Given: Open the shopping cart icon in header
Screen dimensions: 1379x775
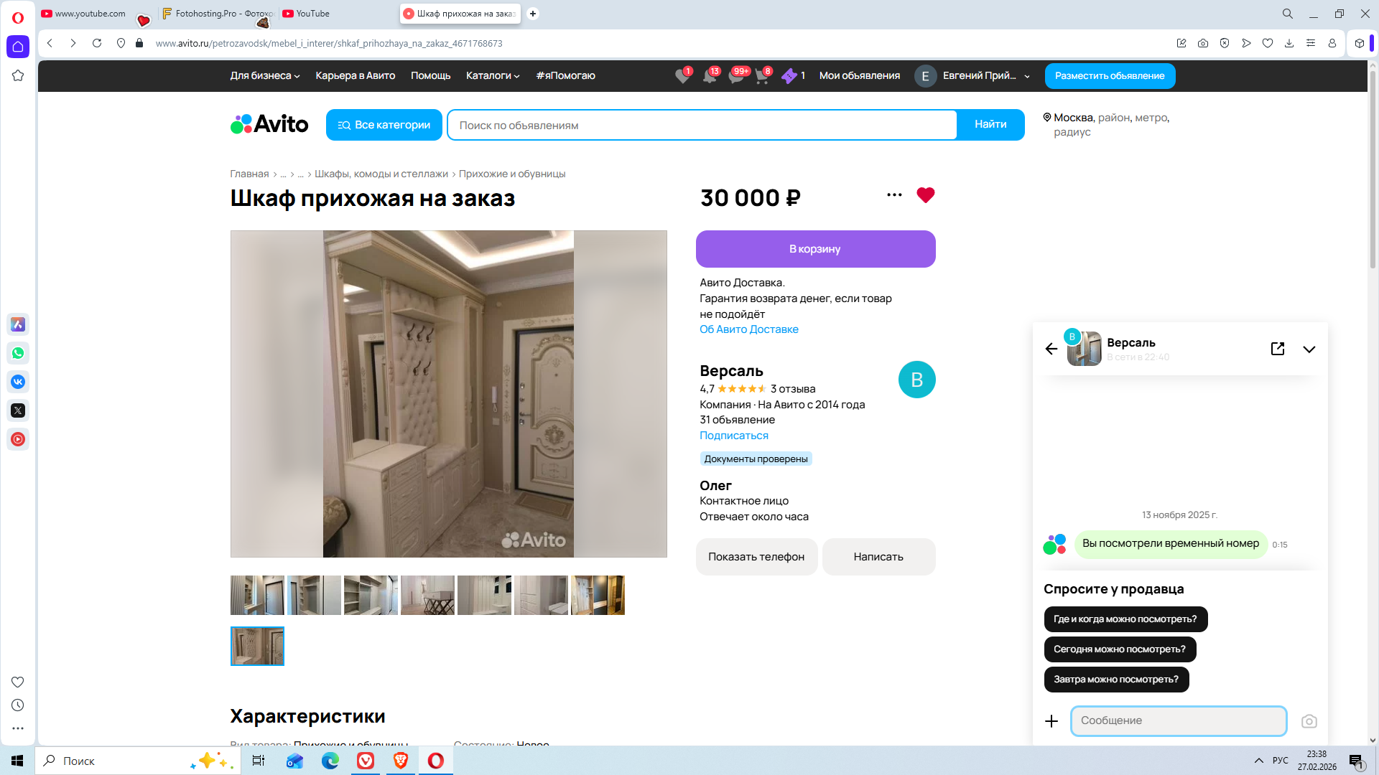Looking at the screenshot, I should click(762, 76).
